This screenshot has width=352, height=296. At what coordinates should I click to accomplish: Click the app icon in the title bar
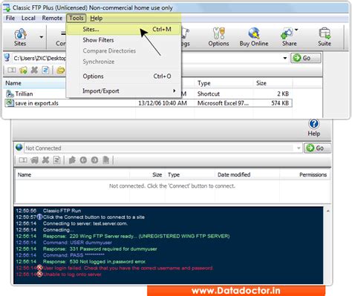coord(7,8)
